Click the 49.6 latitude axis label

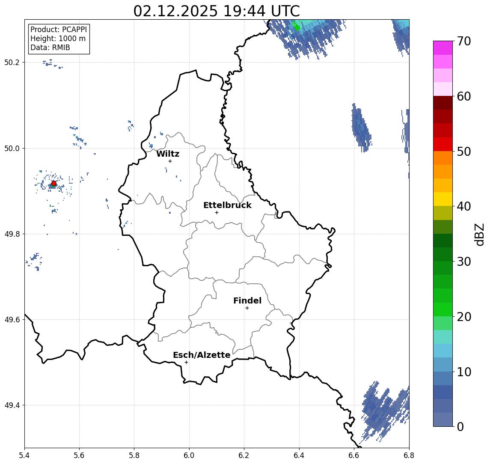[x=12, y=320]
